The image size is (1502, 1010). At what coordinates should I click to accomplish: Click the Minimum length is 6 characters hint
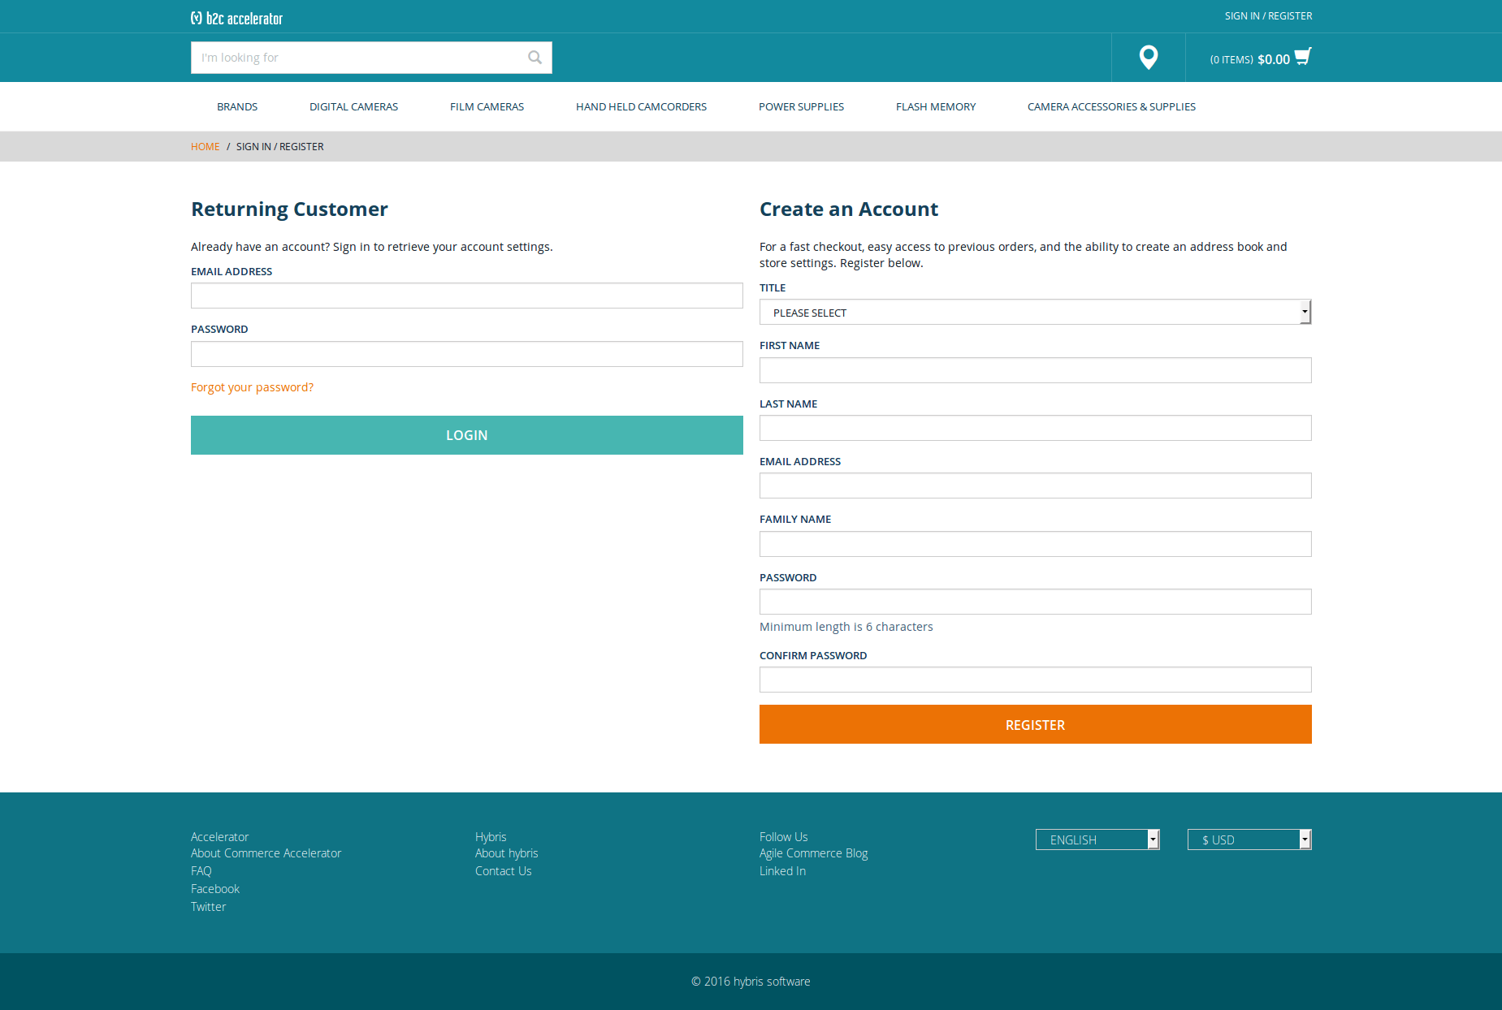[846, 627]
